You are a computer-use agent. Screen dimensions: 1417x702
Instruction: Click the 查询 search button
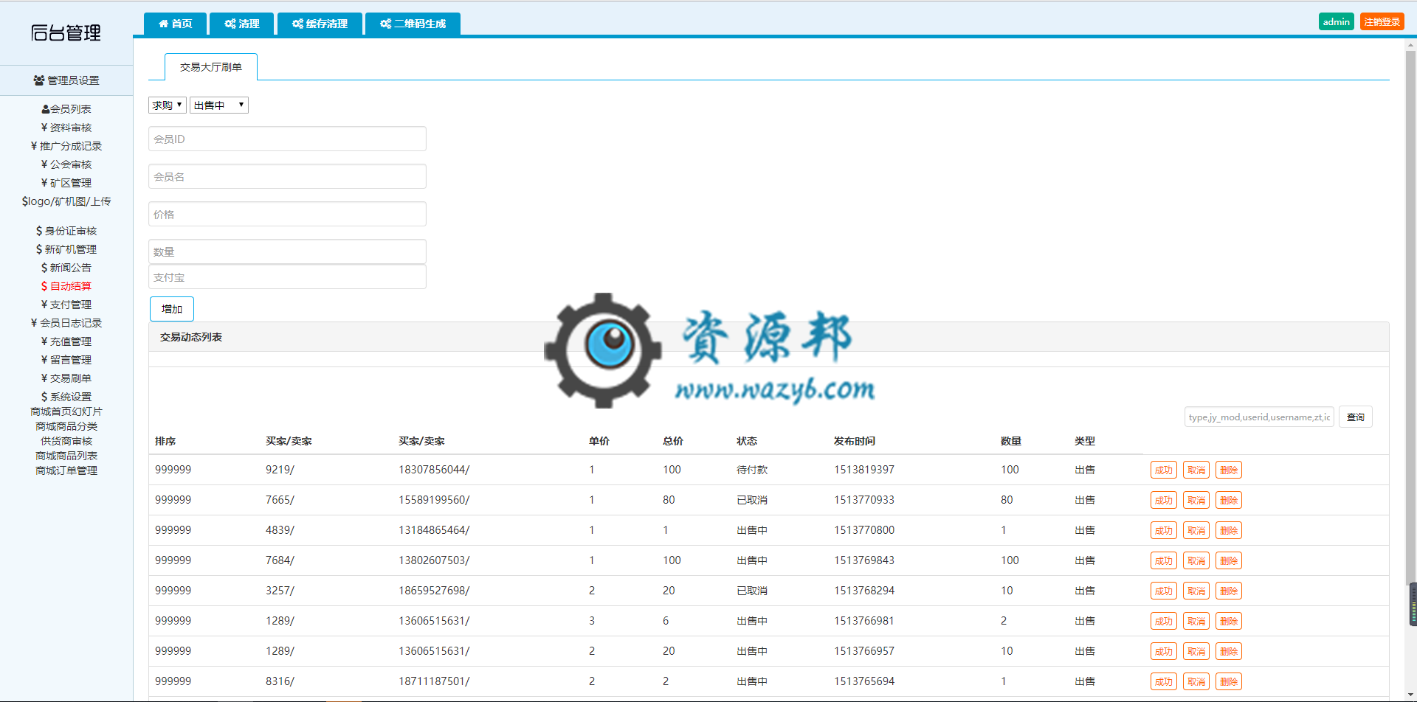pyautogui.click(x=1356, y=417)
